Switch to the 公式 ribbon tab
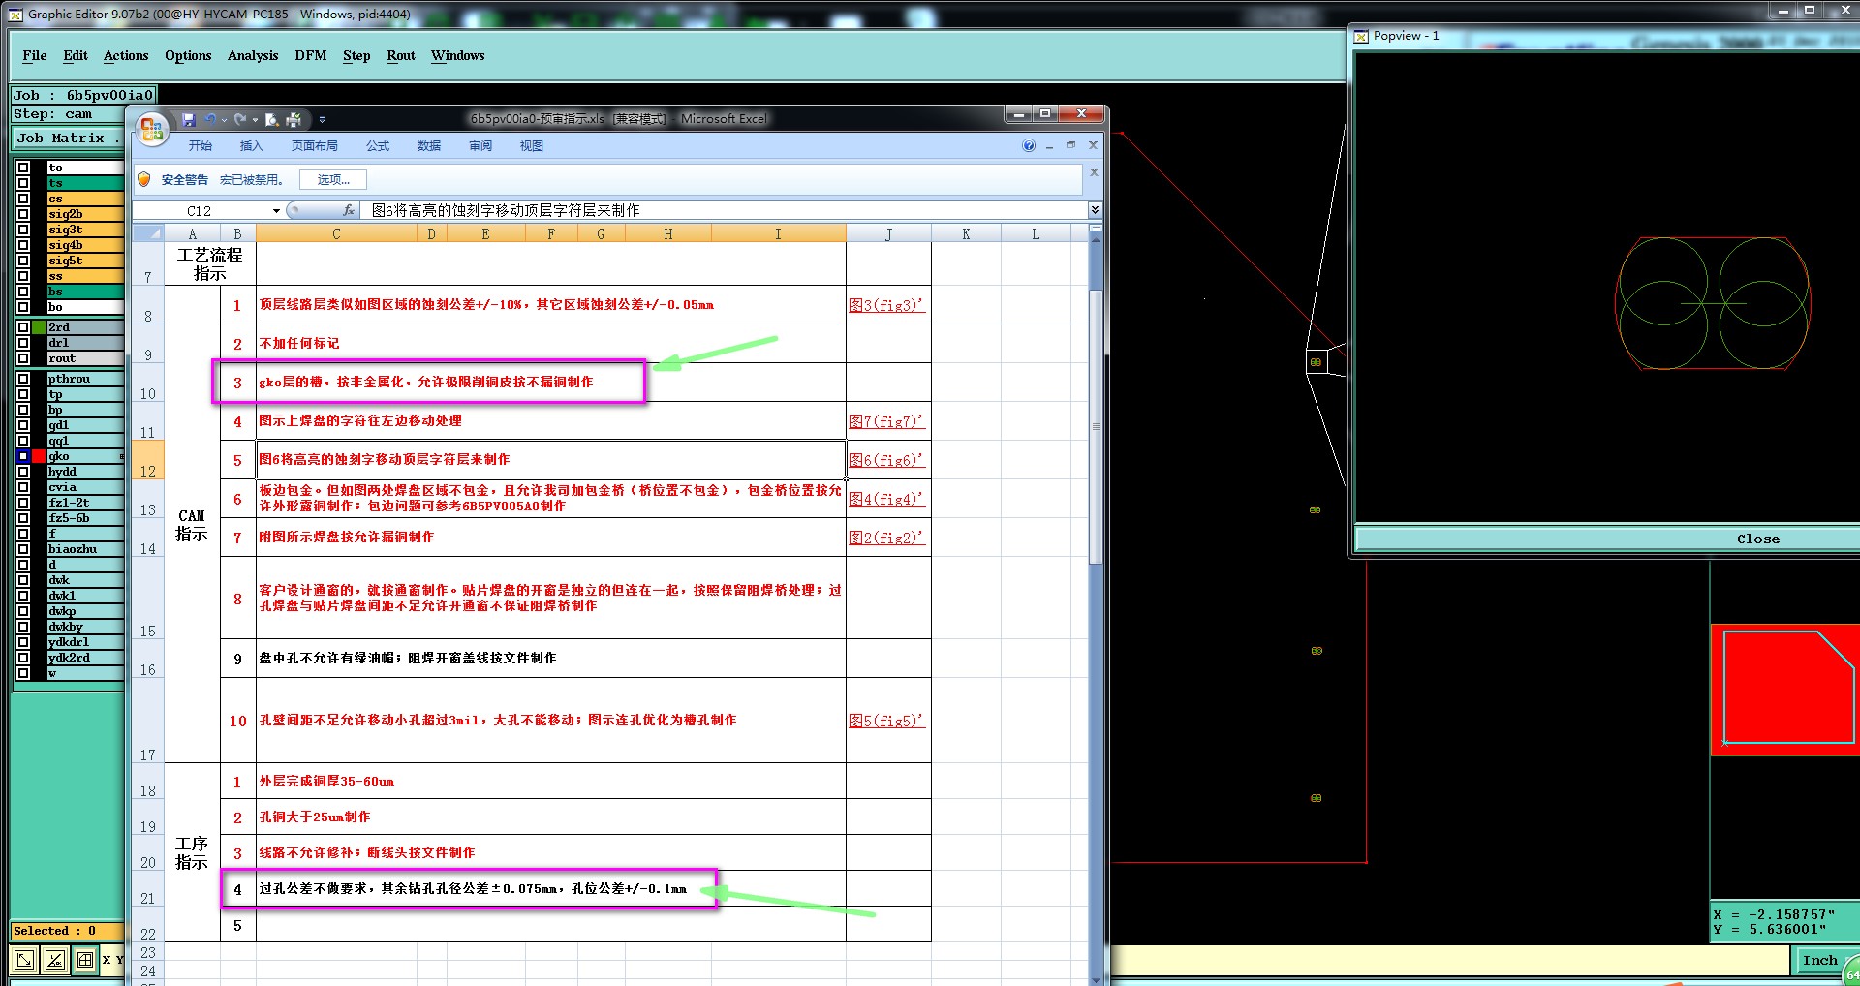This screenshot has height=986, width=1860. pos(378,146)
